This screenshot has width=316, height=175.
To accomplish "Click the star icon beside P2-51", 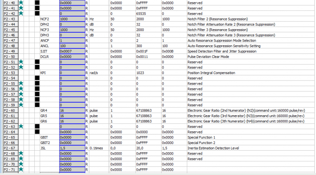I will click(x=21, y=62).
